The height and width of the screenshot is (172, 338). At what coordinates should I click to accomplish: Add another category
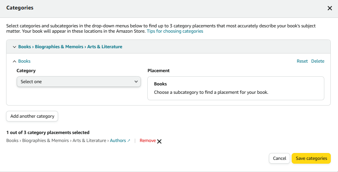click(32, 116)
